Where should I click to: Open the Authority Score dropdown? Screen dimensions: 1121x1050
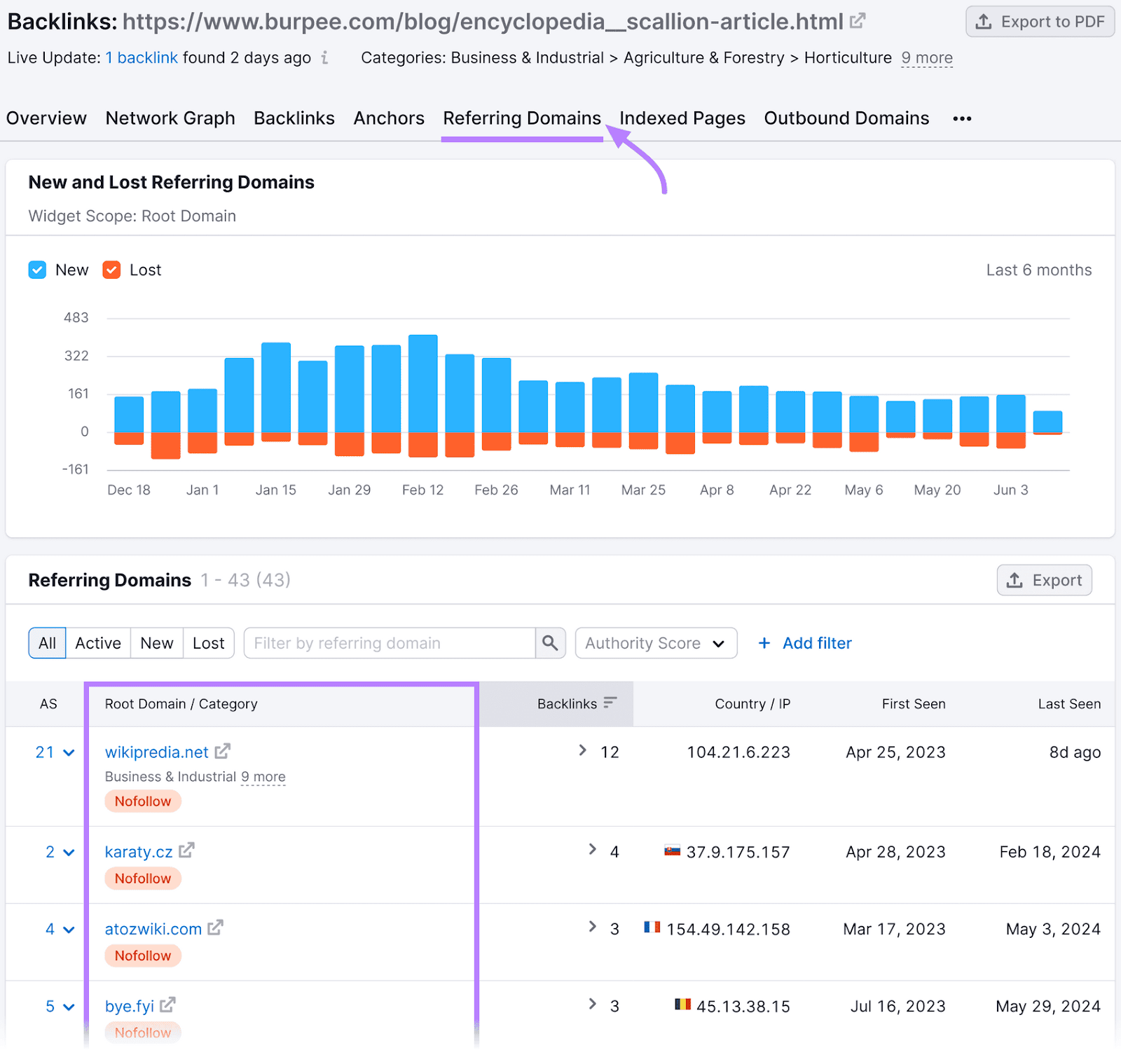coord(655,643)
